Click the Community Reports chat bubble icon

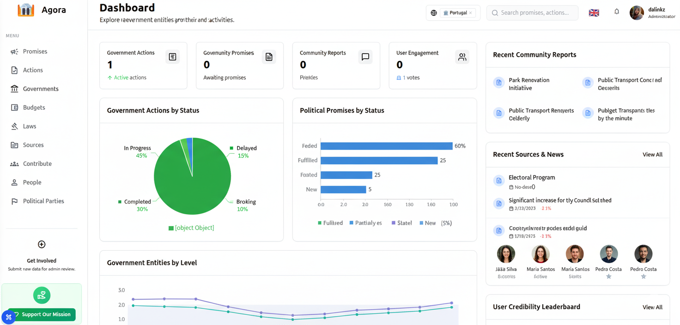click(x=365, y=57)
